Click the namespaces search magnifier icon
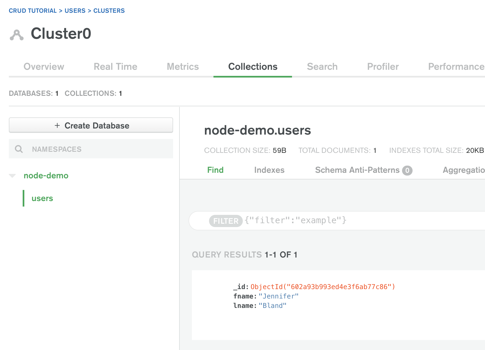Screen dimensions: 485x350 19,149
